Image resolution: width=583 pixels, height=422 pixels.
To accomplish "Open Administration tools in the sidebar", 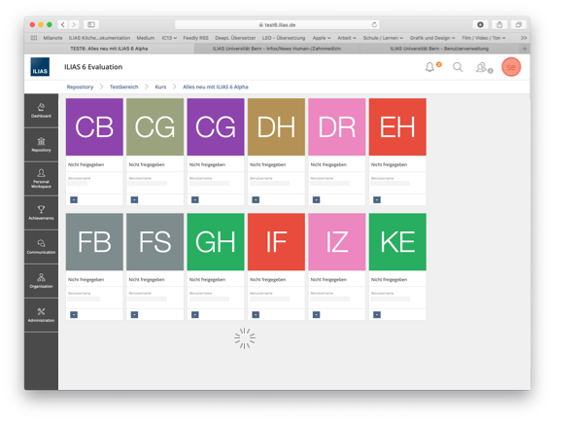I will point(41,314).
